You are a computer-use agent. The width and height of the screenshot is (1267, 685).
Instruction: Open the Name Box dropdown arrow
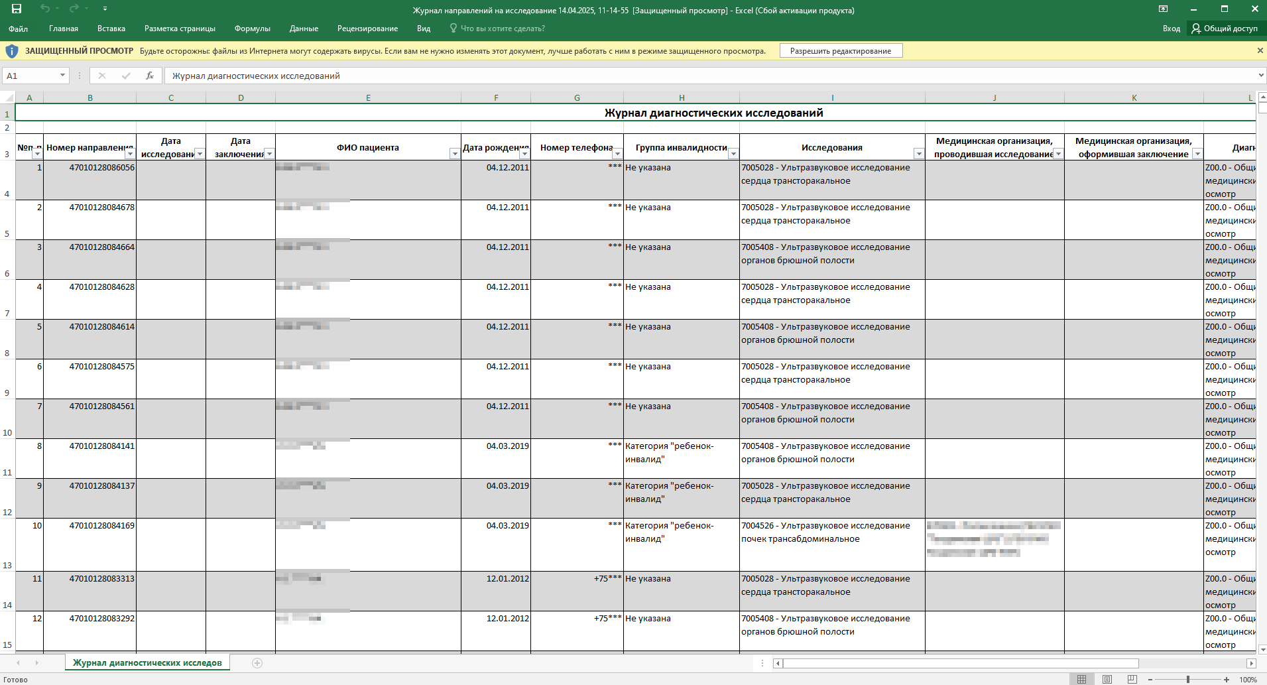click(x=62, y=76)
